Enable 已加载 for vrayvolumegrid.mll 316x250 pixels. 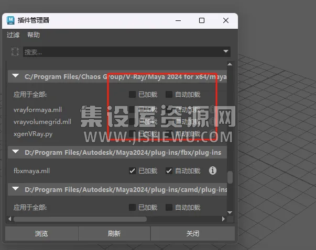click(132, 122)
